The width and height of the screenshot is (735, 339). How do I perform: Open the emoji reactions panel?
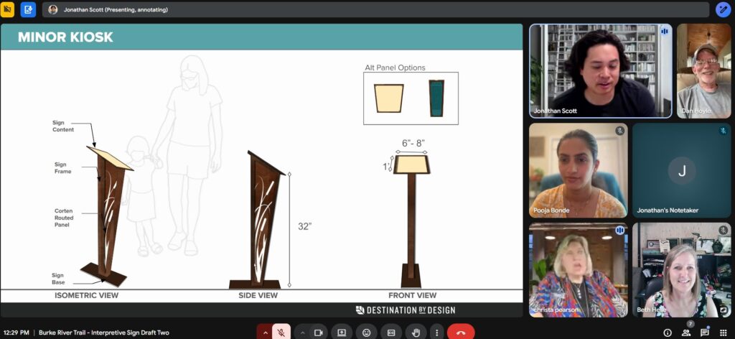point(367,333)
